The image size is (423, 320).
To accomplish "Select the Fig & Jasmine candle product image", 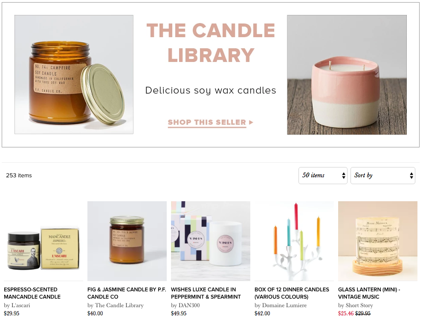I will click(127, 241).
